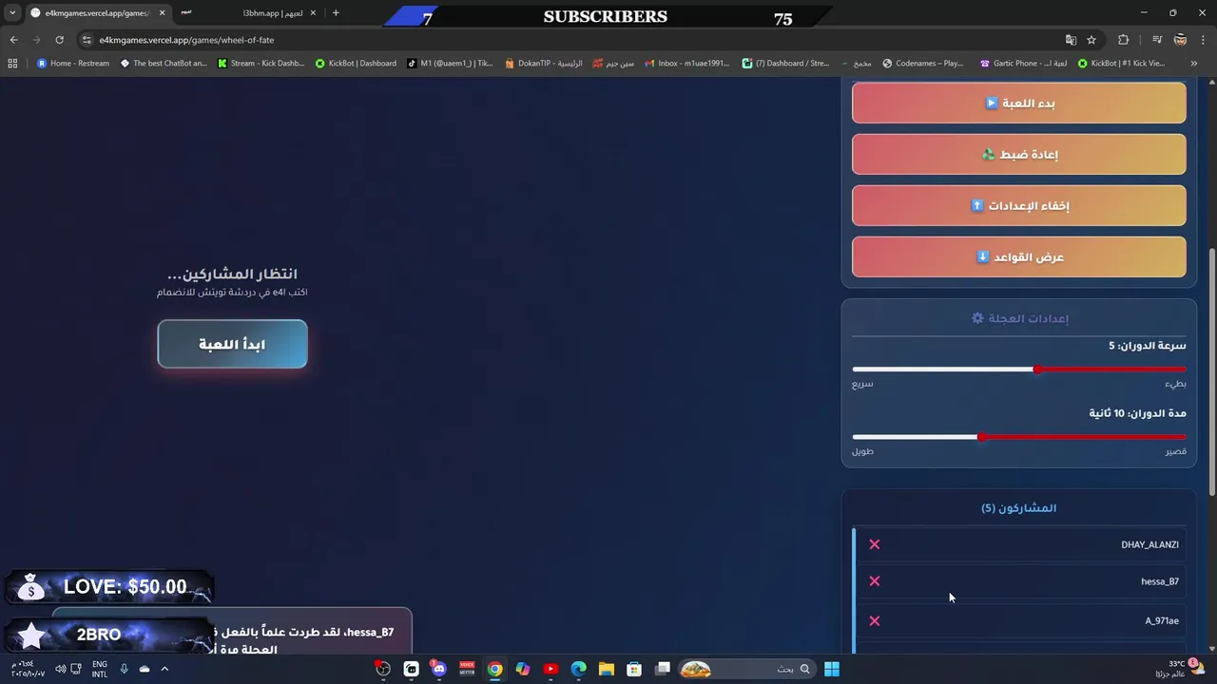1217x684 pixels.
Task: Click the A_971ae participant name
Action: pyautogui.click(x=1162, y=620)
